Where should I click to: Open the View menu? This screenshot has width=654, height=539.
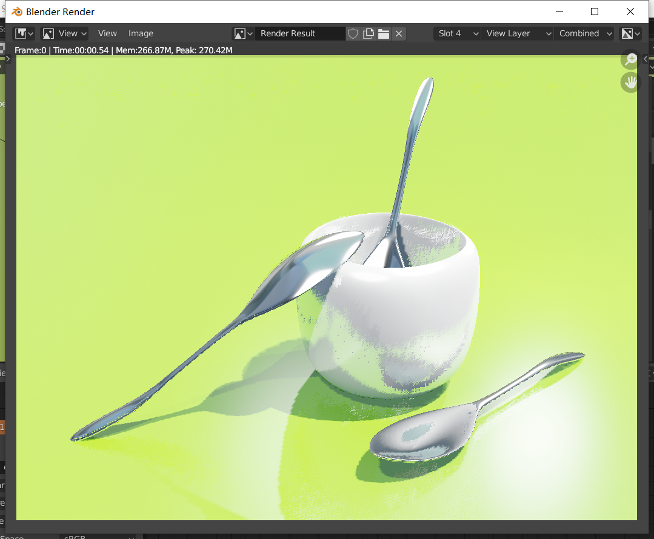tap(107, 33)
